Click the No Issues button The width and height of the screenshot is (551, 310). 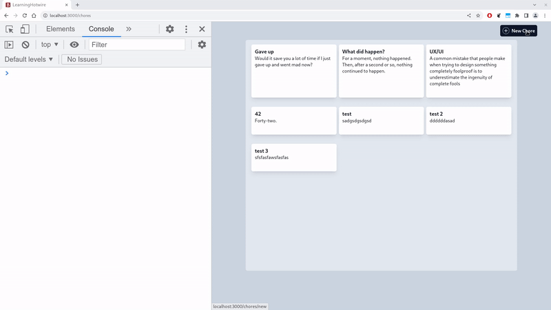[82, 59]
